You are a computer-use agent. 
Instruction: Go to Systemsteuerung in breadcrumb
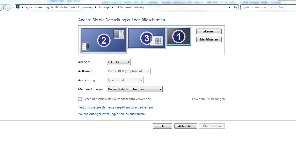[37, 7]
